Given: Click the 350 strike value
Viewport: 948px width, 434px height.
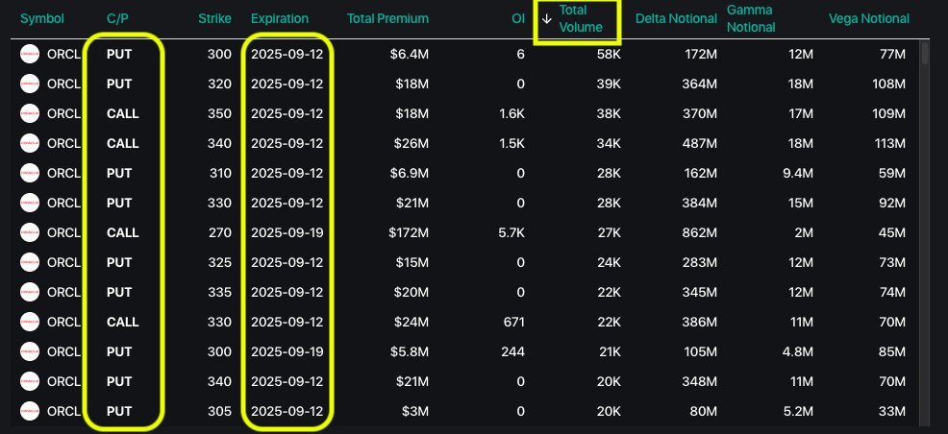Looking at the screenshot, I should (220, 113).
